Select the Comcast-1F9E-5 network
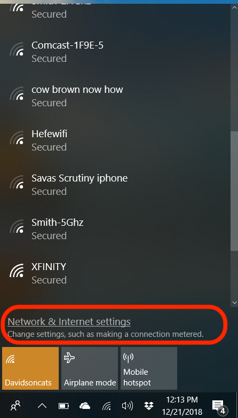The height and width of the screenshot is (418, 238). coord(115,52)
